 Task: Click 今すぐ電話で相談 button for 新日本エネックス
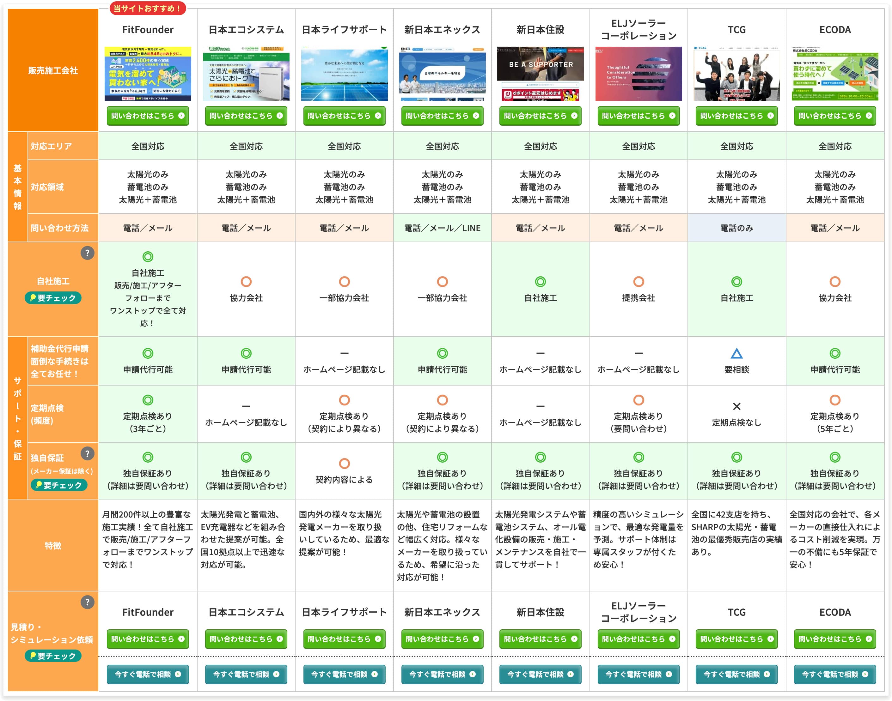point(443,674)
